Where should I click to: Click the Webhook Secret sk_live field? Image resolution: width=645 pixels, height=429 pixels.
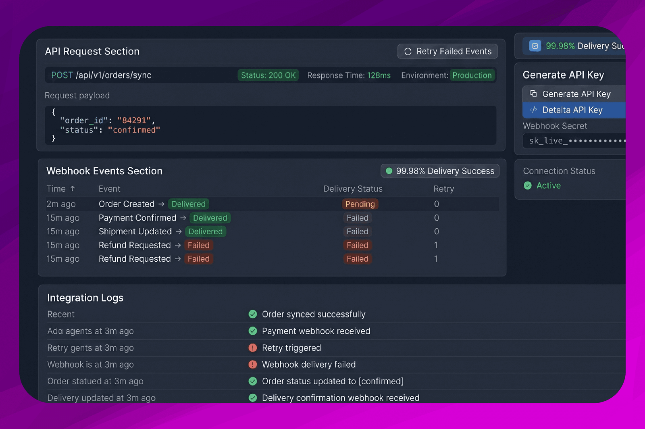574,141
